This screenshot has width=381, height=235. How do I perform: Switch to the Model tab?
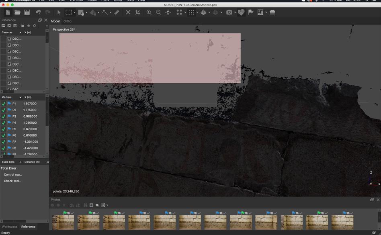55,21
